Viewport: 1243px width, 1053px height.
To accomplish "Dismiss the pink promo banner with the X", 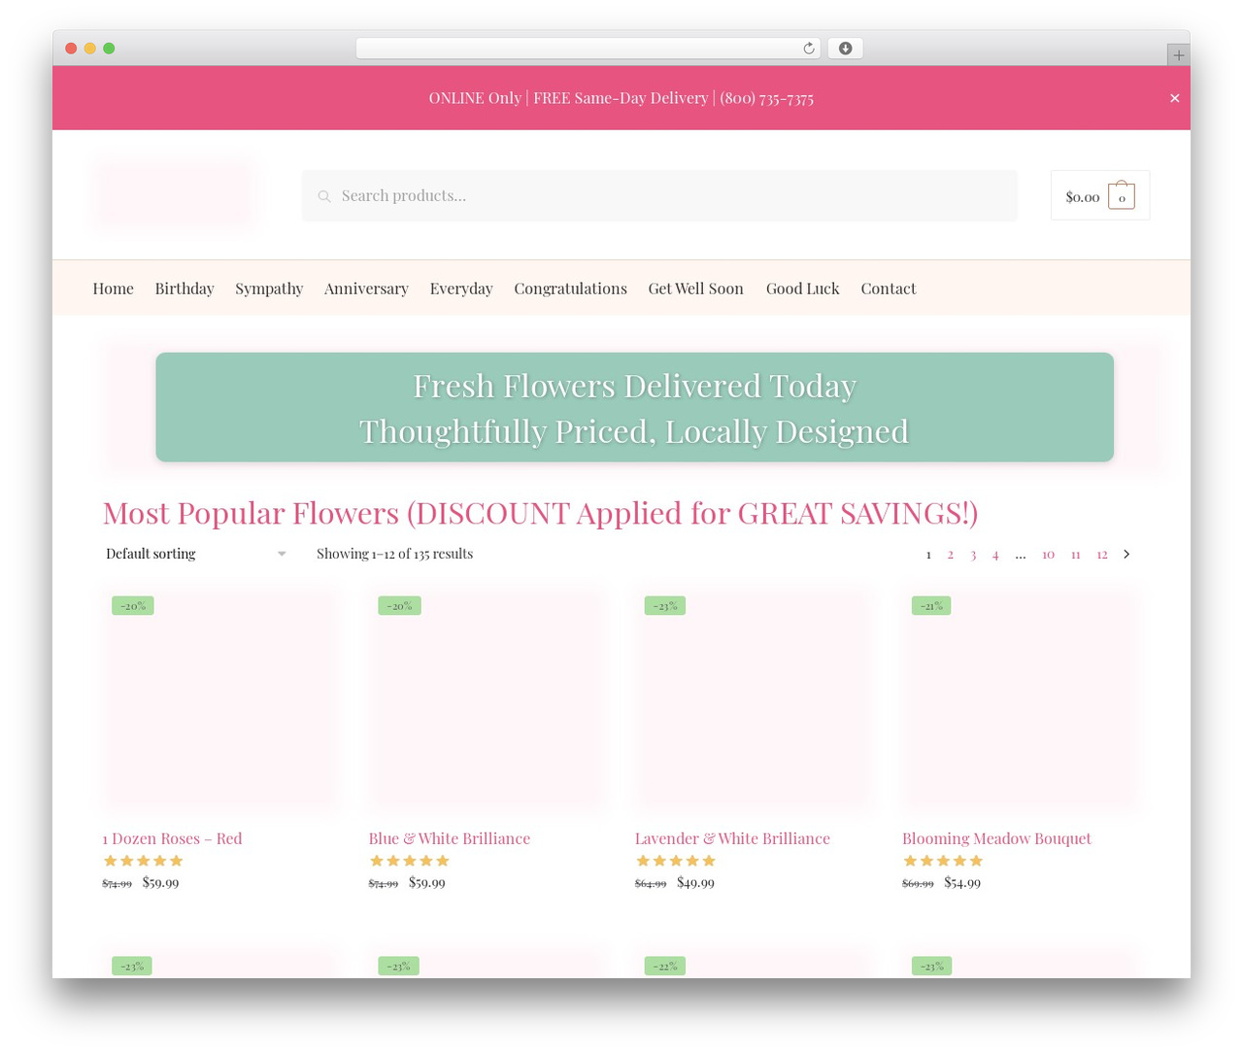I will point(1174,98).
